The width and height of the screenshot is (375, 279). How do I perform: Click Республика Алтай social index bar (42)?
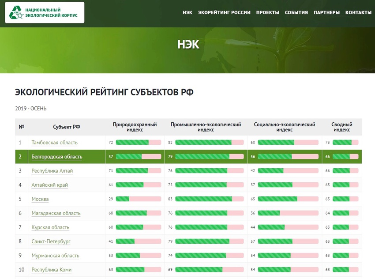(x=288, y=170)
